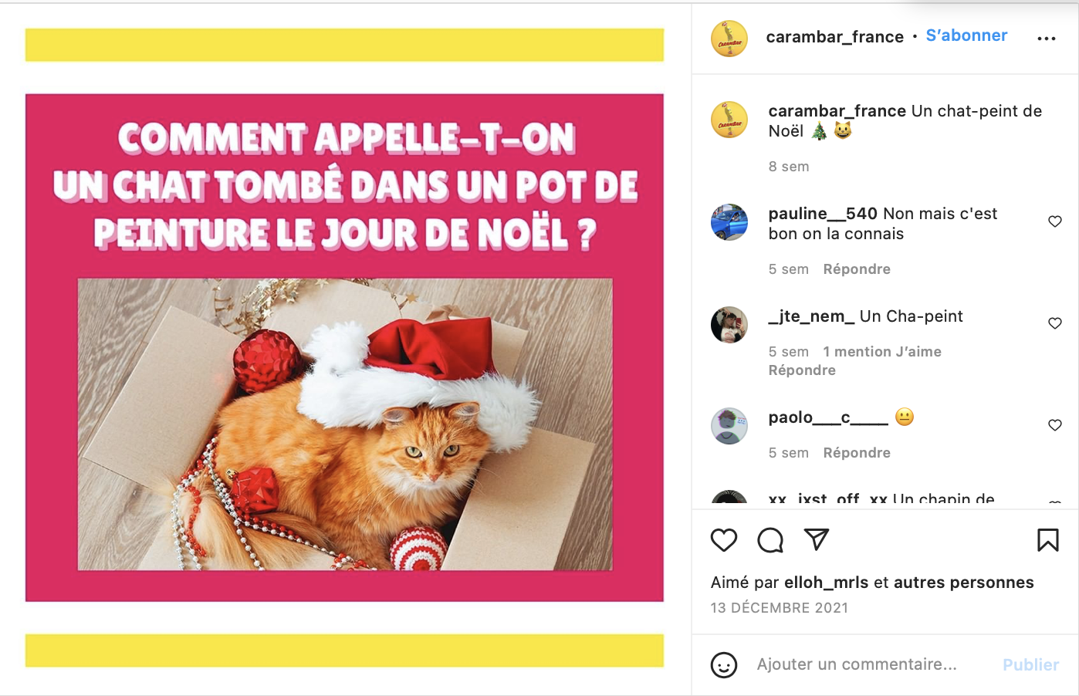Like paolo___c____'s comment

(1055, 425)
